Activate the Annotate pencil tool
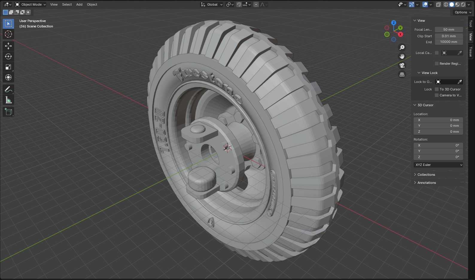Viewport: 475px width, 280px height. click(8, 89)
